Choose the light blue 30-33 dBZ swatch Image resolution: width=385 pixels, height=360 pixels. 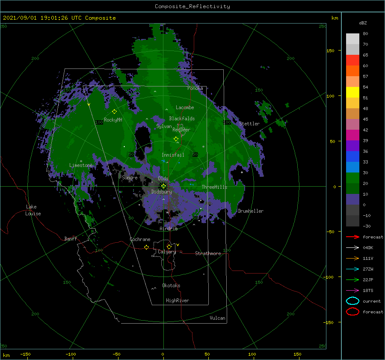(x=352, y=167)
